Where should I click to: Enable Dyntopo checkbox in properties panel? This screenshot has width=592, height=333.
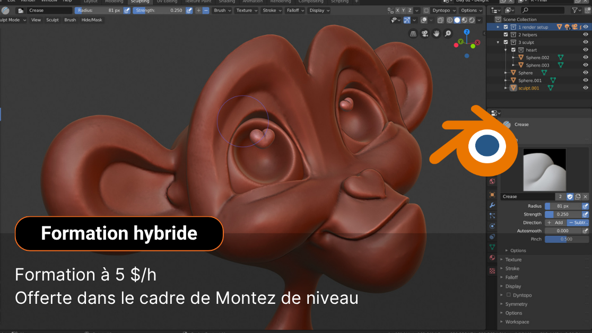coord(509,295)
